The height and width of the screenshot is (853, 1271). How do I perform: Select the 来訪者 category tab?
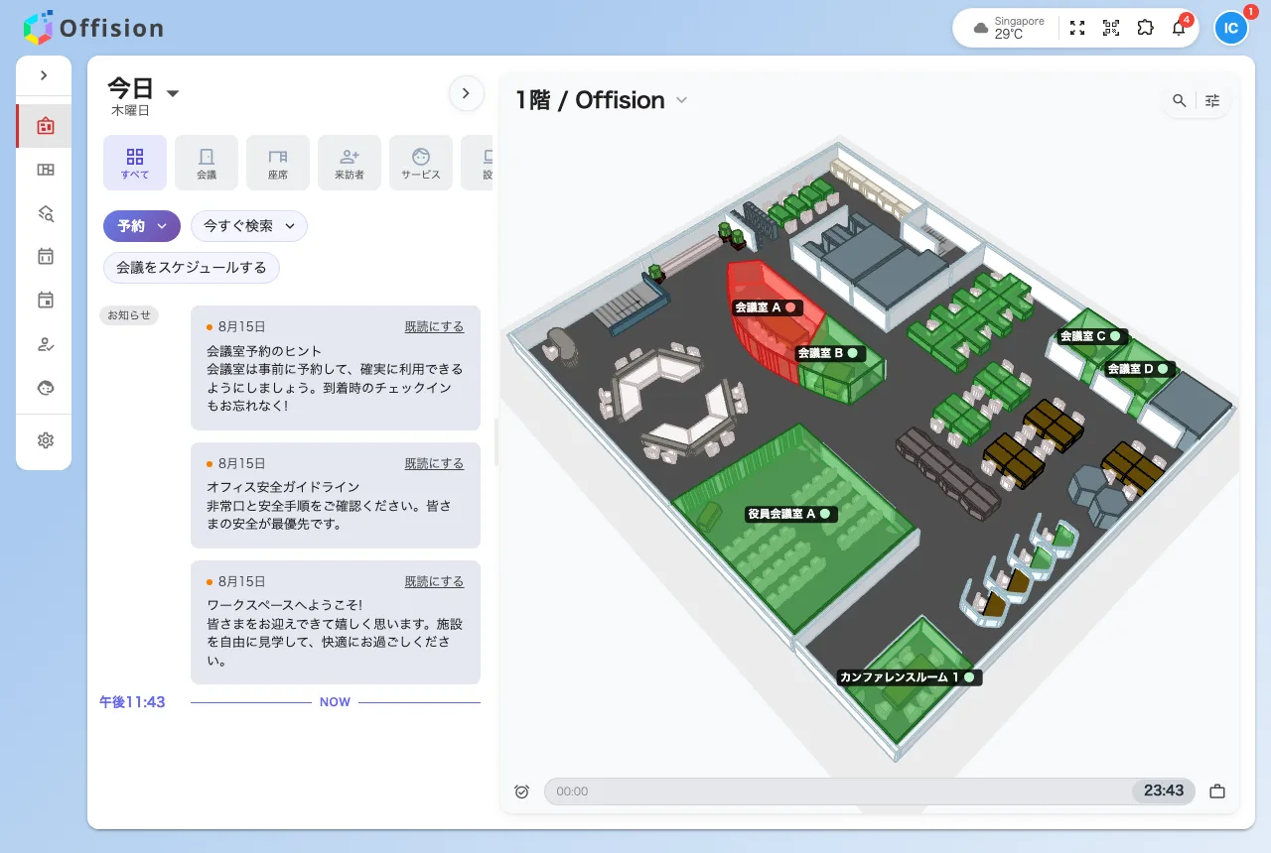coord(350,163)
